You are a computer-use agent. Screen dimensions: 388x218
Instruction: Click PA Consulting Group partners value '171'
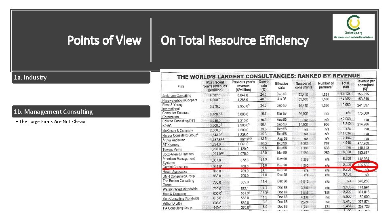click(327, 206)
